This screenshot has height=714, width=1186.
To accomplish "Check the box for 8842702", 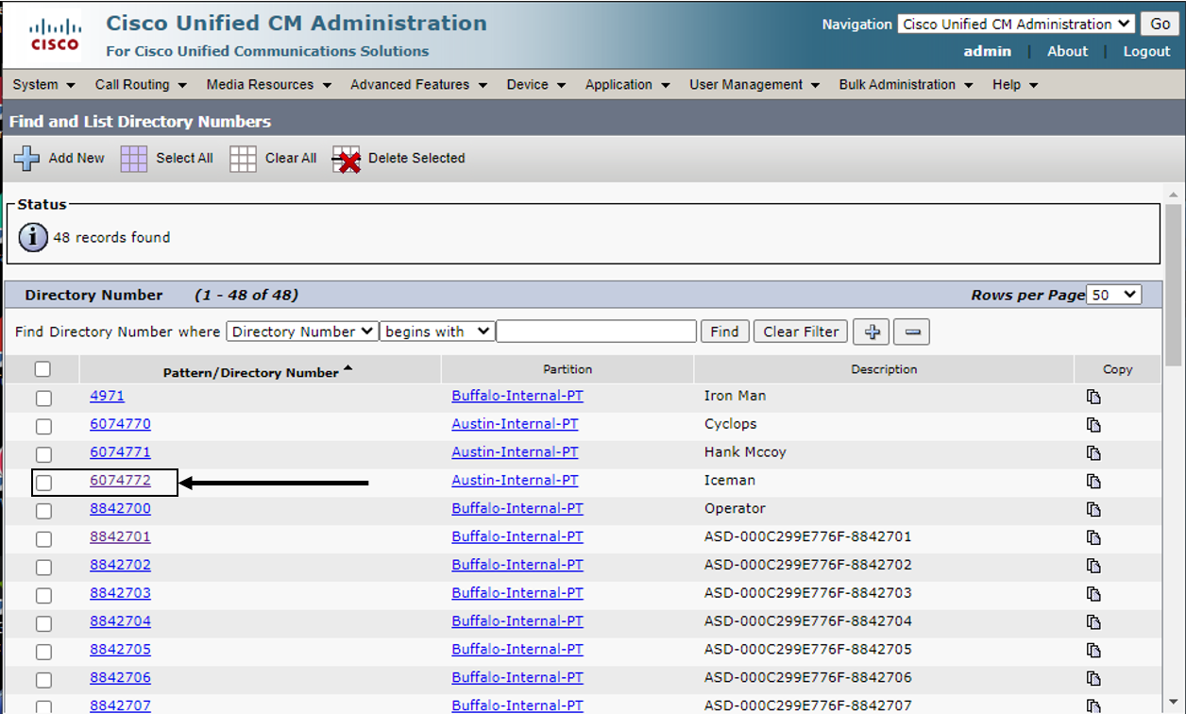I will click(43, 568).
